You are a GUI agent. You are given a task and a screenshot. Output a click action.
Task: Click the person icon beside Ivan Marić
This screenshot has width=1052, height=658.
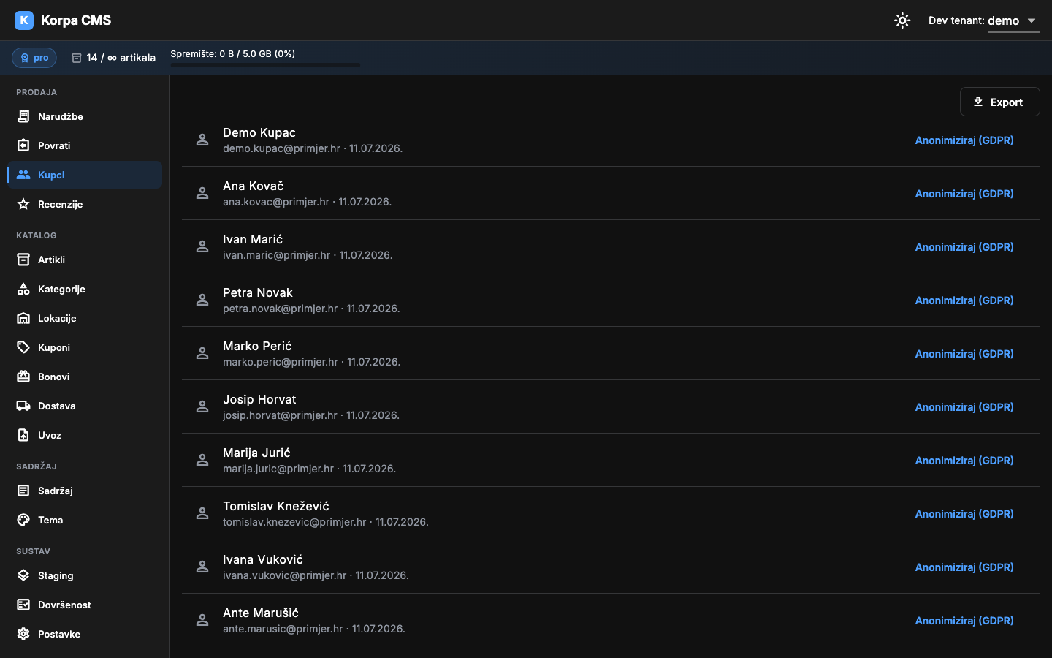click(202, 246)
